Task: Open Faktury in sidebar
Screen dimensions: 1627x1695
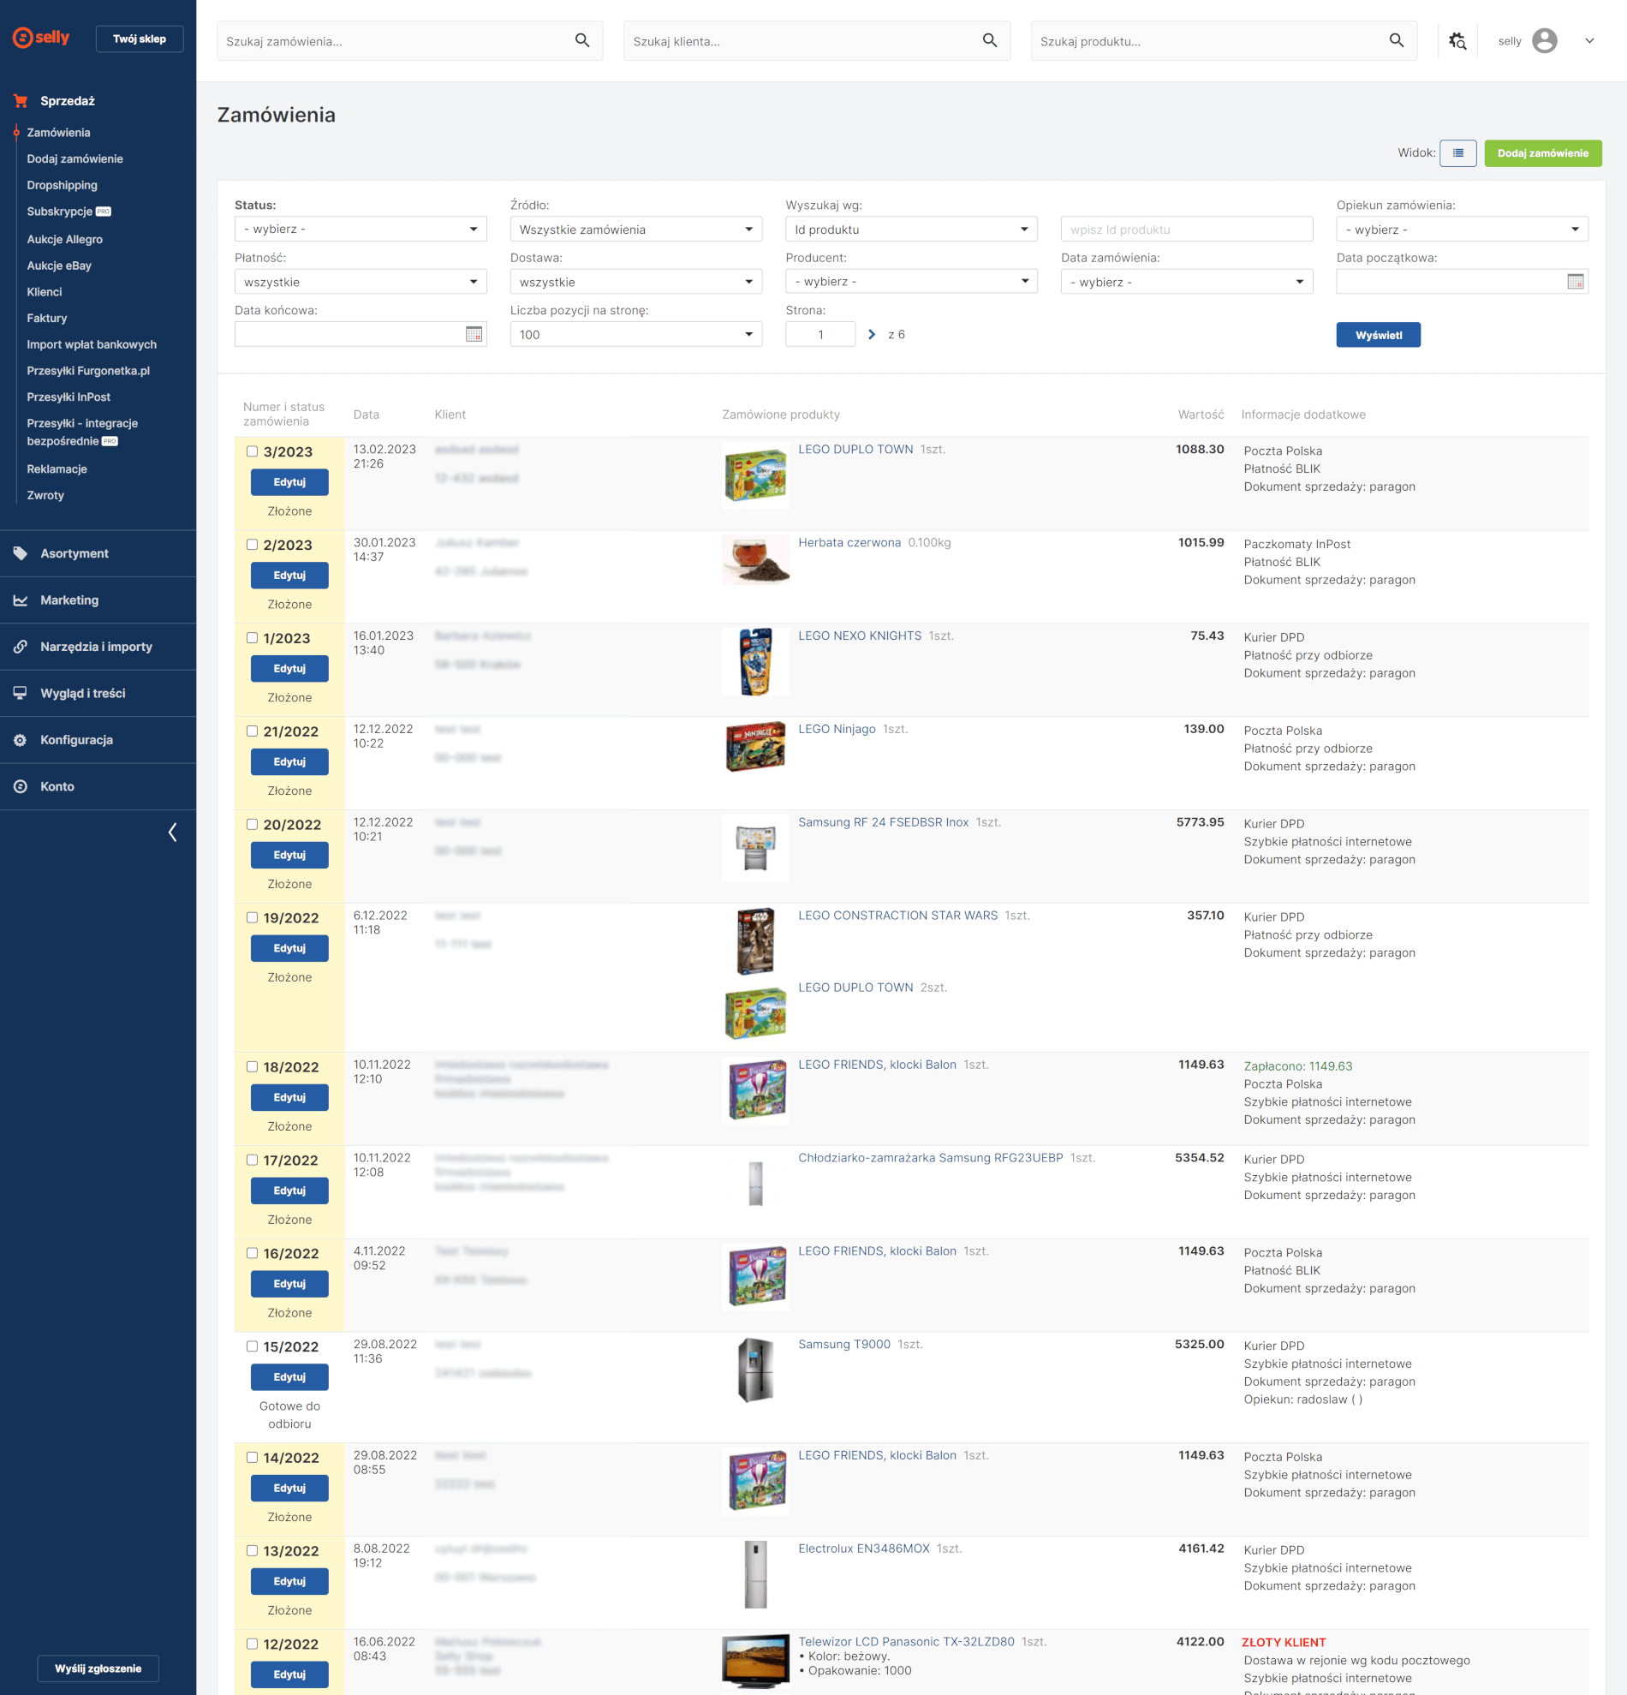Action: [x=47, y=319]
